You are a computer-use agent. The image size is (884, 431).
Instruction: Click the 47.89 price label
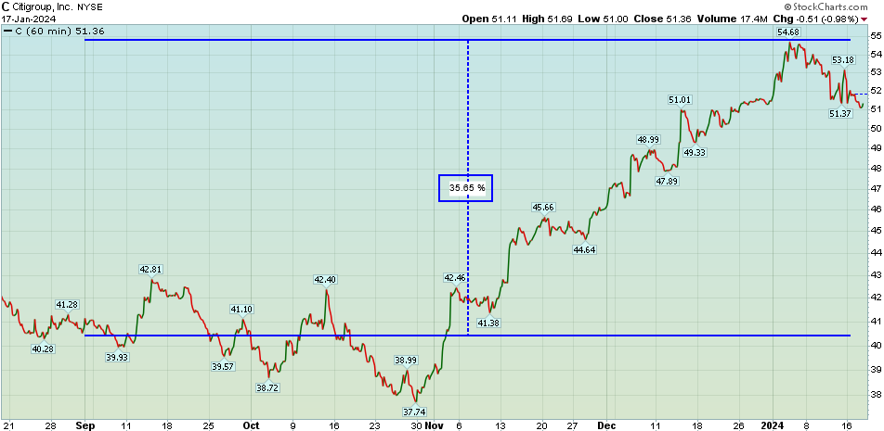669,181
